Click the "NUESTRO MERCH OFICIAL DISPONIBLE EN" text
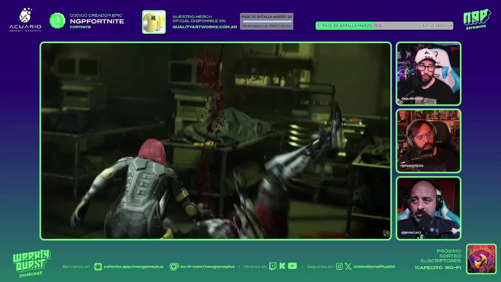The width and height of the screenshot is (501, 282). point(199,19)
